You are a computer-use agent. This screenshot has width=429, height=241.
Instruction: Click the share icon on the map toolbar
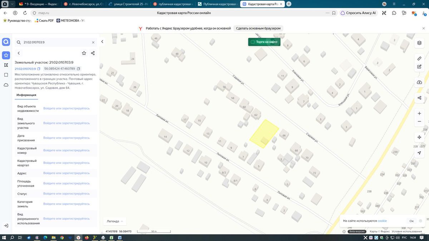419,98
